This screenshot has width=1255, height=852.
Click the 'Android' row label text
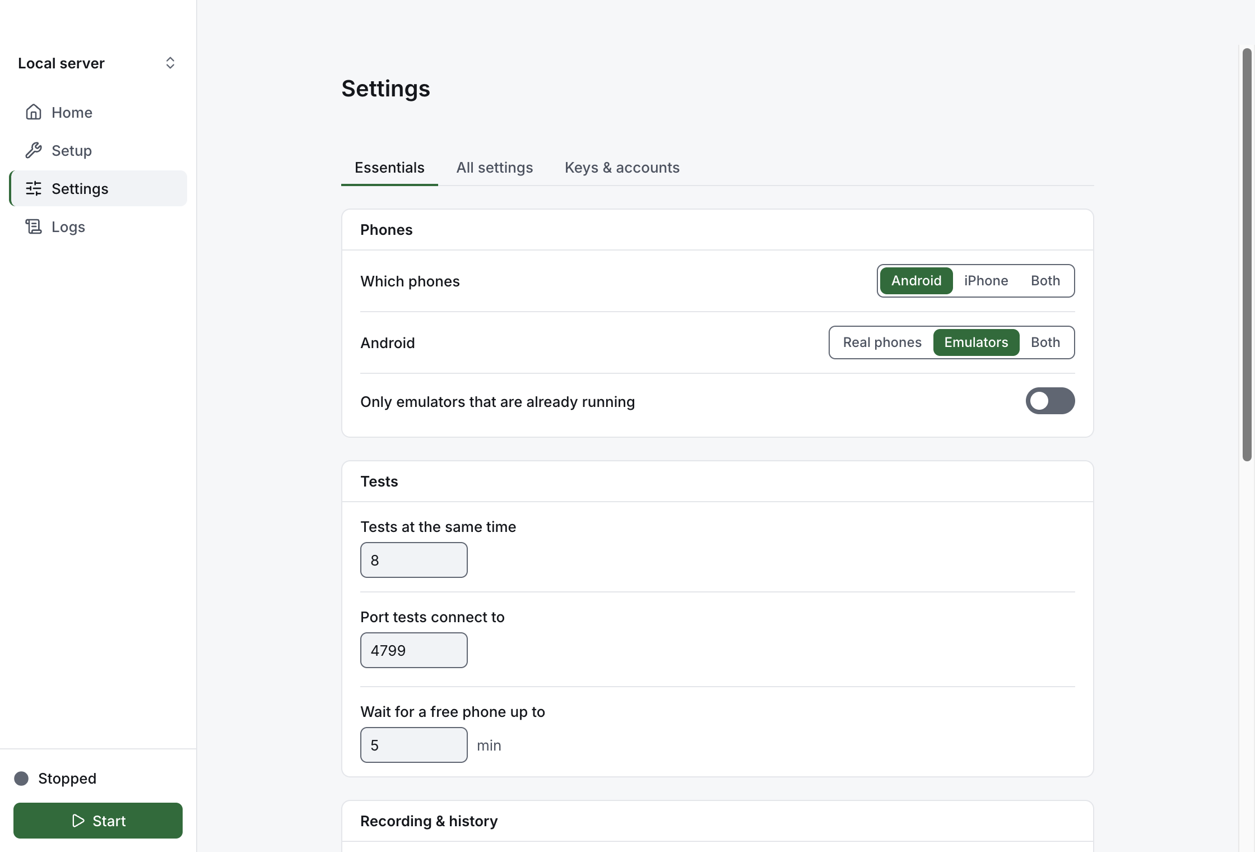pyautogui.click(x=387, y=343)
